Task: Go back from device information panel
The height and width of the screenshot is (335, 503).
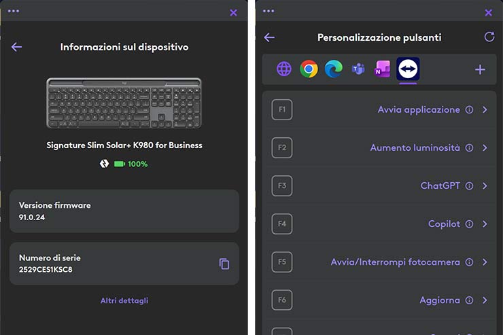Action: tap(17, 47)
